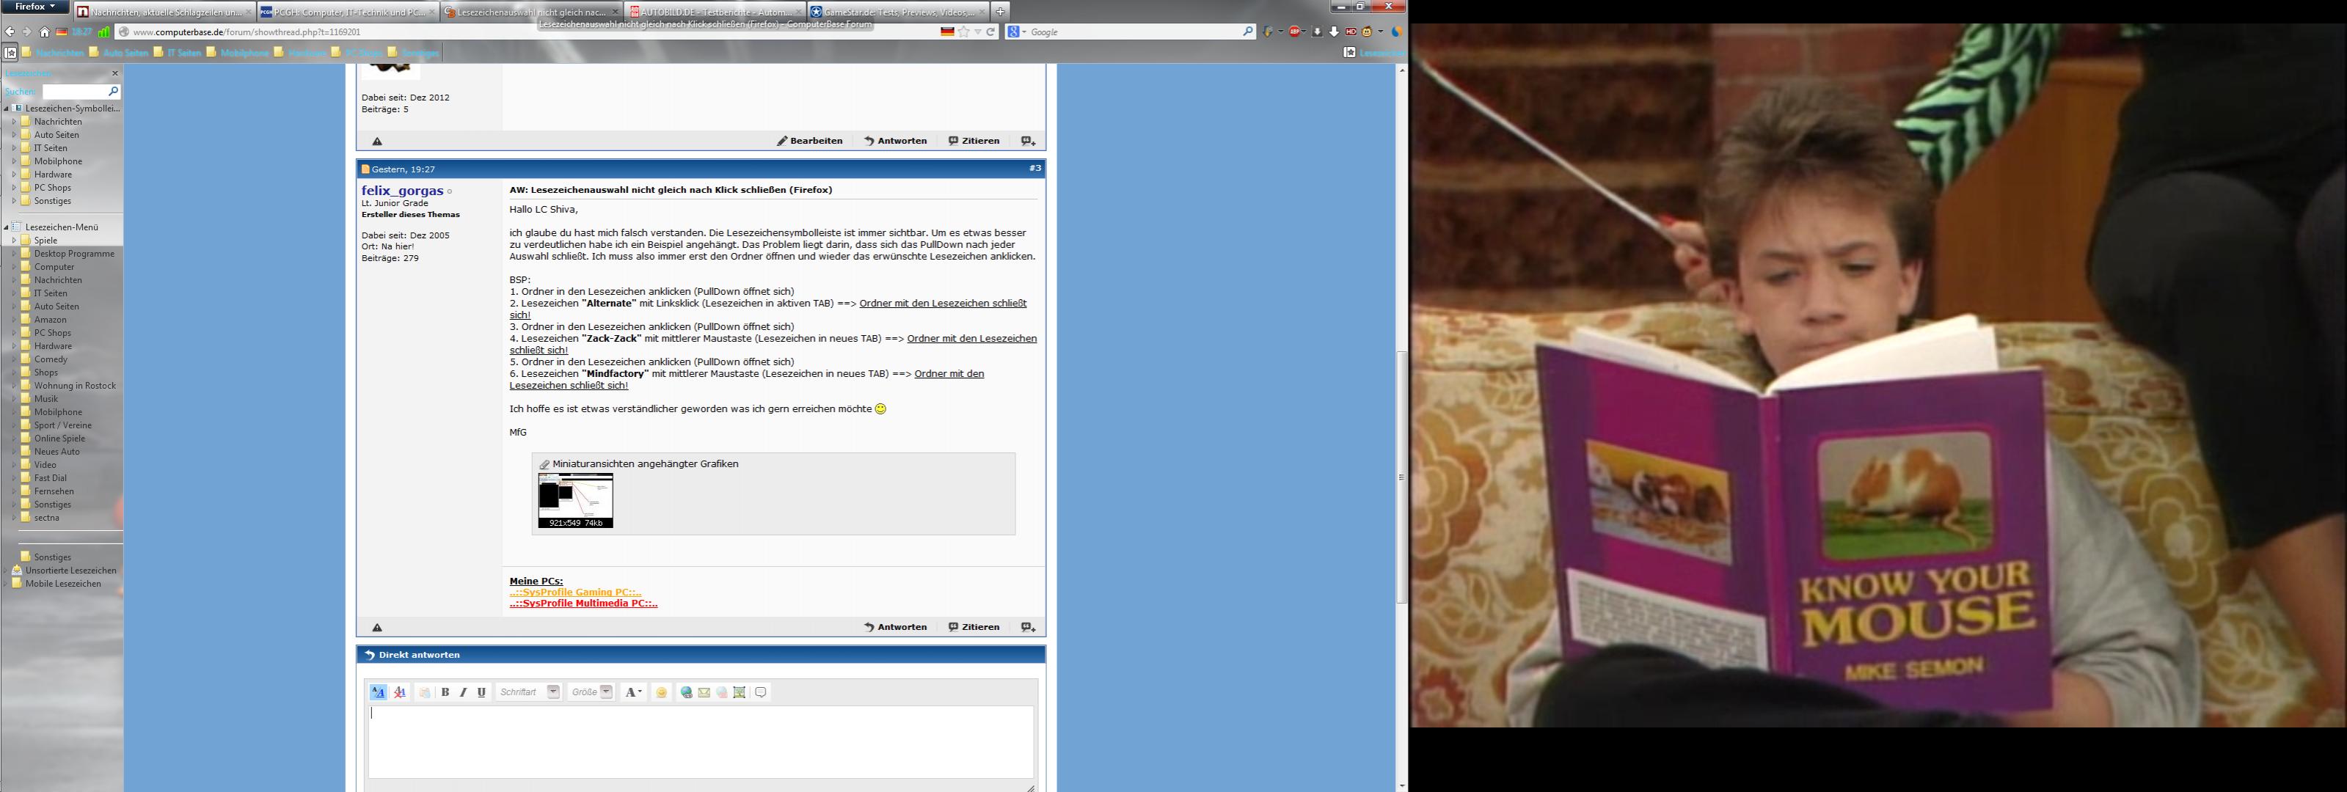This screenshot has width=2347, height=792.
Task: Toggle underline formatting in reply editor
Action: tap(481, 692)
